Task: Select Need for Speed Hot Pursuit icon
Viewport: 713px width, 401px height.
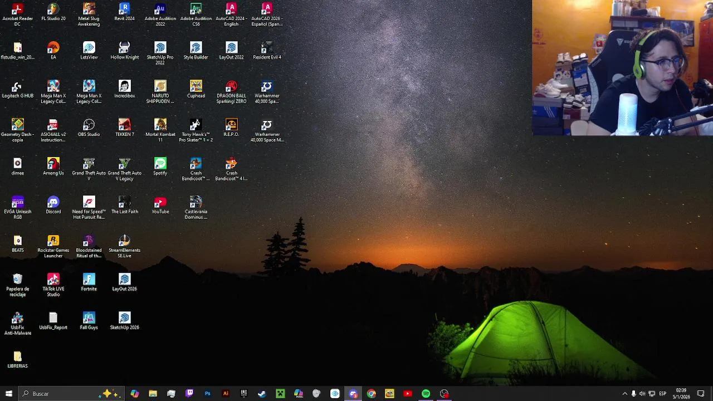Action: (89, 208)
